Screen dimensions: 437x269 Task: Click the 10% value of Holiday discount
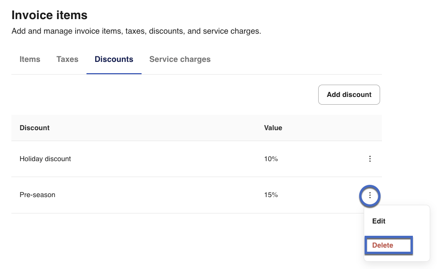click(x=271, y=159)
